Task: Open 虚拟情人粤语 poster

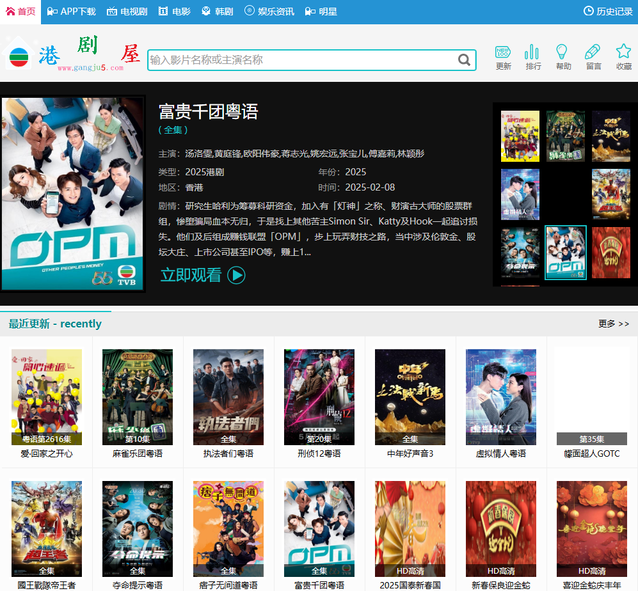Action: (501, 397)
